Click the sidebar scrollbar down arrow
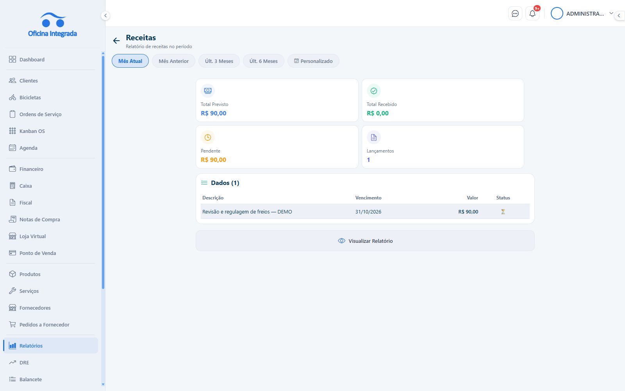This screenshot has width=625, height=391. pyautogui.click(x=103, y=384)
